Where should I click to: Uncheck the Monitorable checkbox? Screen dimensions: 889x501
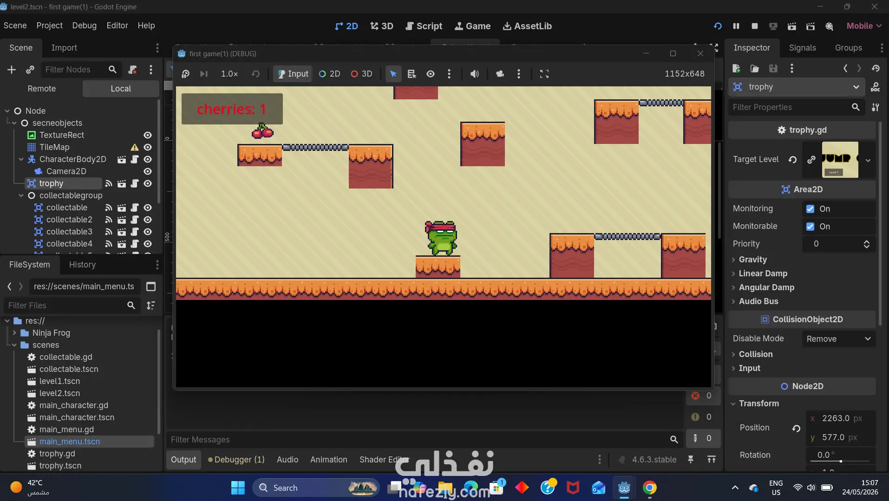click(x=810, y=227)
